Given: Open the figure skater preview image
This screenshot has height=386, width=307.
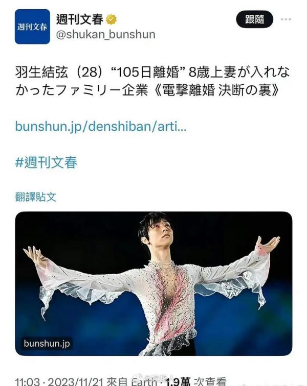Looking at the screenshot, I should 153,283.
